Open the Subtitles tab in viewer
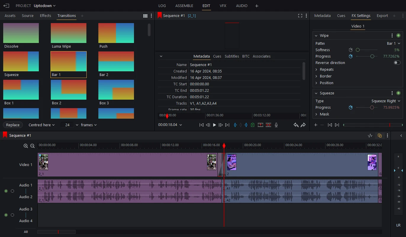This screenshot has height=237, width=406. [x=232, y=56]
